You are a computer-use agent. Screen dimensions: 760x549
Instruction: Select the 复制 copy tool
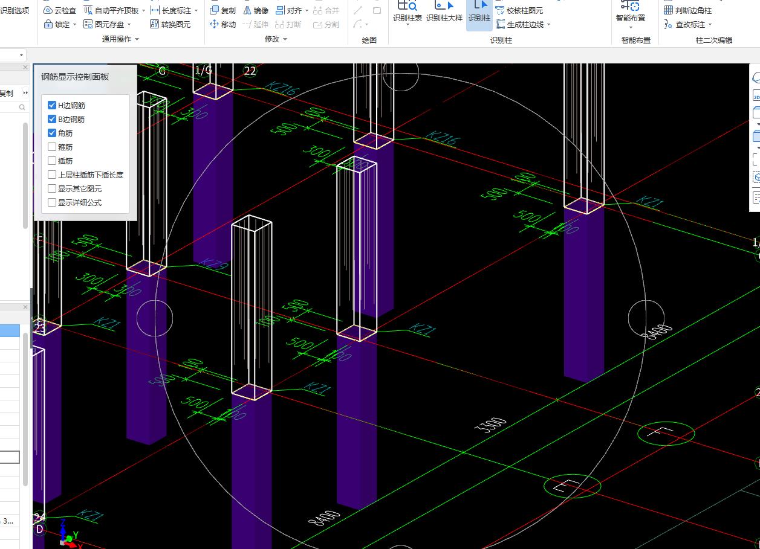click(x=222, y=10)
